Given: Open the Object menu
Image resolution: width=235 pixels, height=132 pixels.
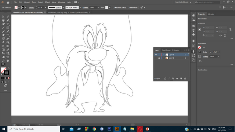Looking at the screenshot, I should [x=27, y=2].
